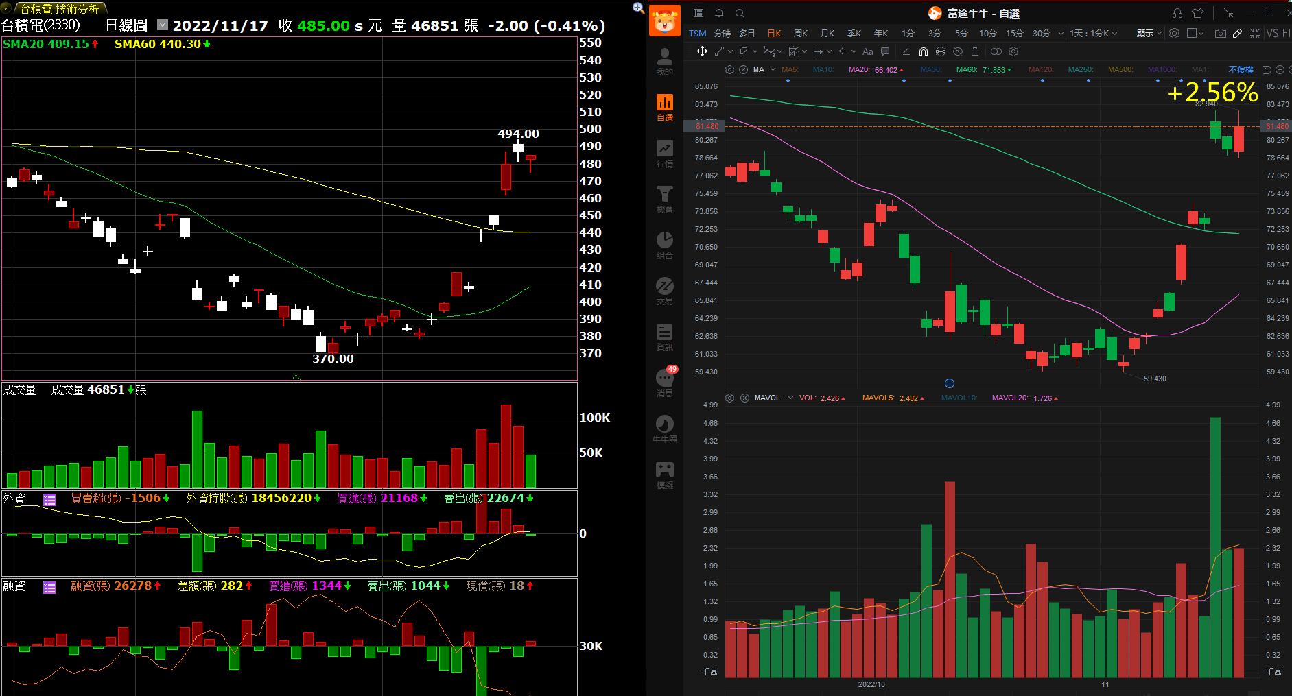Viewport: 1292px width, 696px height.
Task: Toggle drawings visibility with crossed-eye icon
Action: coord(958,51)
